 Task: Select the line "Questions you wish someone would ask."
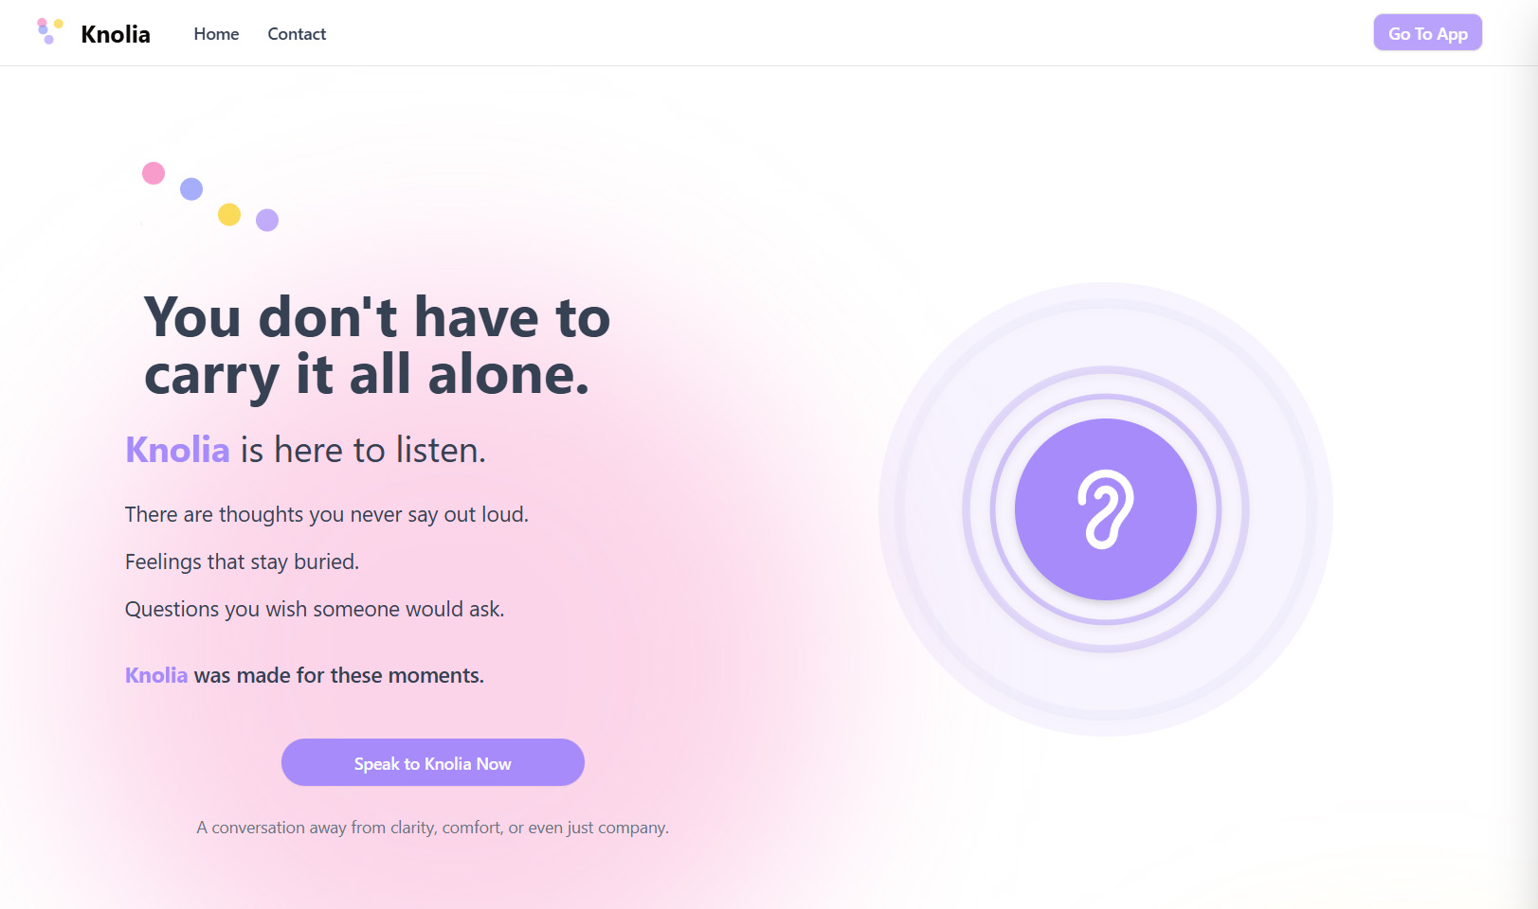[x=315, y=609]
